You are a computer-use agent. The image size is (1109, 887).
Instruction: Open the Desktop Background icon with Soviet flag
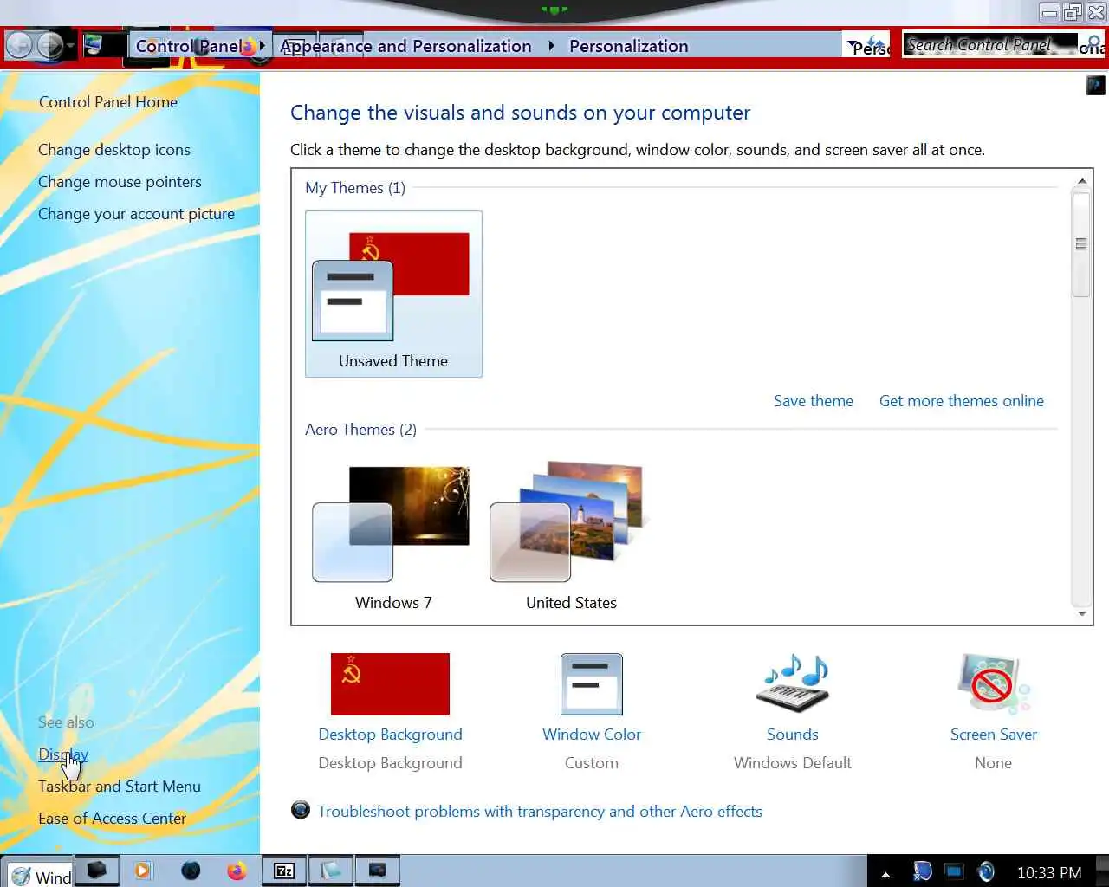[x=390, y=683]
